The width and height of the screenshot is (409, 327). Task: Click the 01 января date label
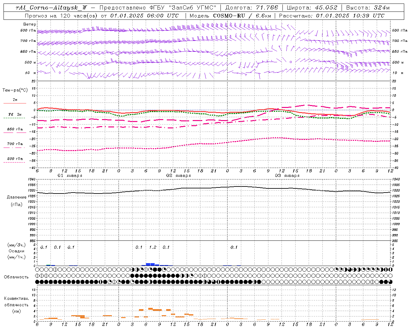(70, 176)
